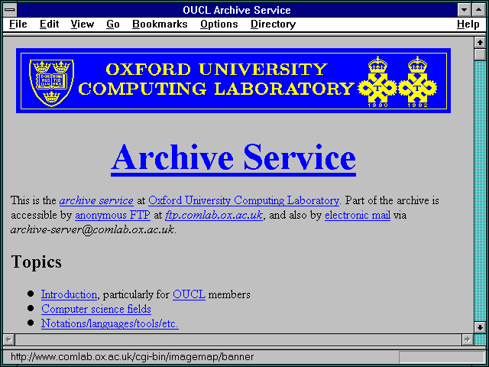Screen dimensions: 489x367
Task: Click the Oxford University Computing Laboratory banner text
Action: pyautogui.click(x=216, y=79)
